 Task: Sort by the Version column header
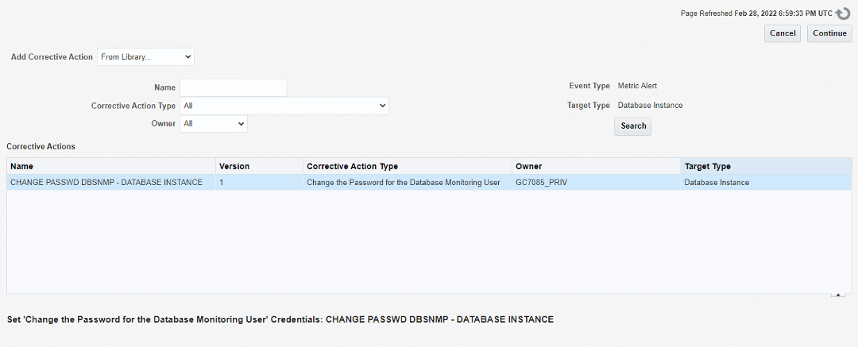[x=234, y=167]
